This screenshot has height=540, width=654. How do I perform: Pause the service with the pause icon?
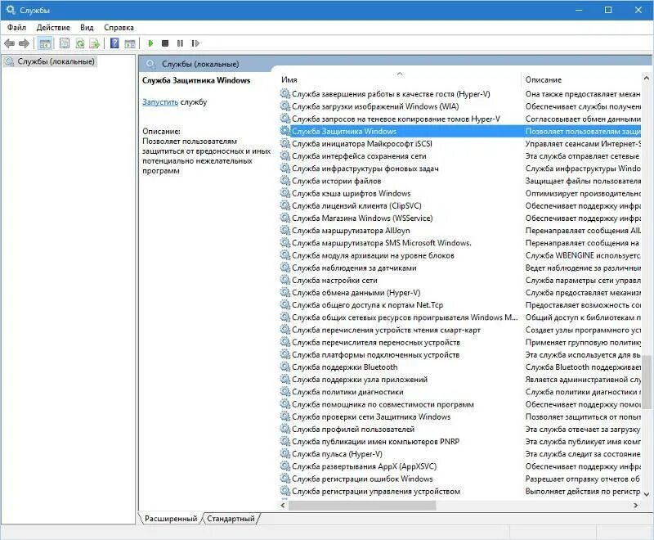coord(181,42)
